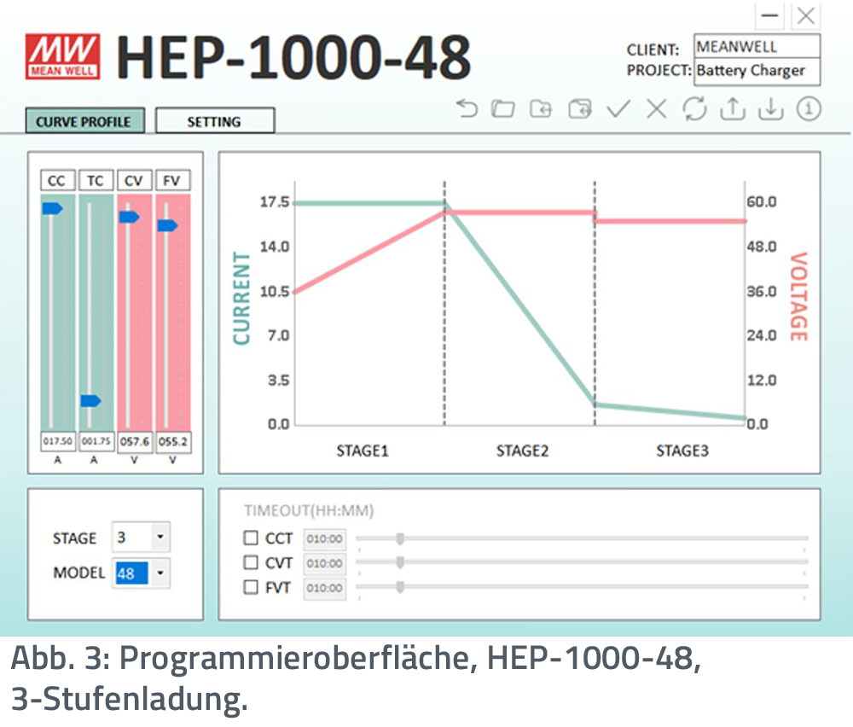
Task: Switch to the CURVE PROFILE tab
Action: 84,121
